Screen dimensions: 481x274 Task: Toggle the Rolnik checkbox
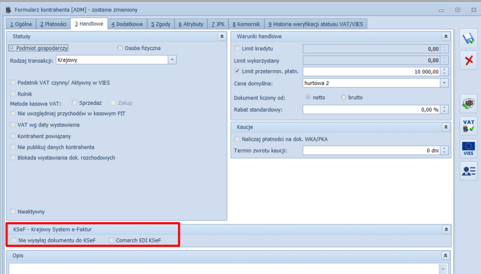coord(13,94)
